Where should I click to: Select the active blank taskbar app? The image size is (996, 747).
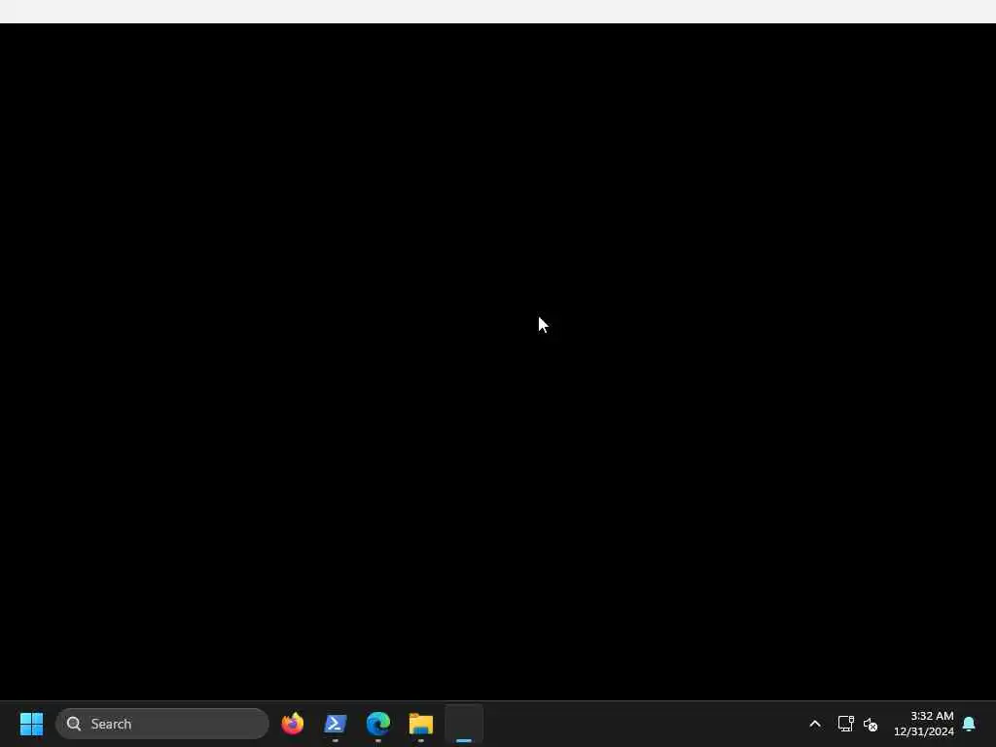(x=464, y=724)
